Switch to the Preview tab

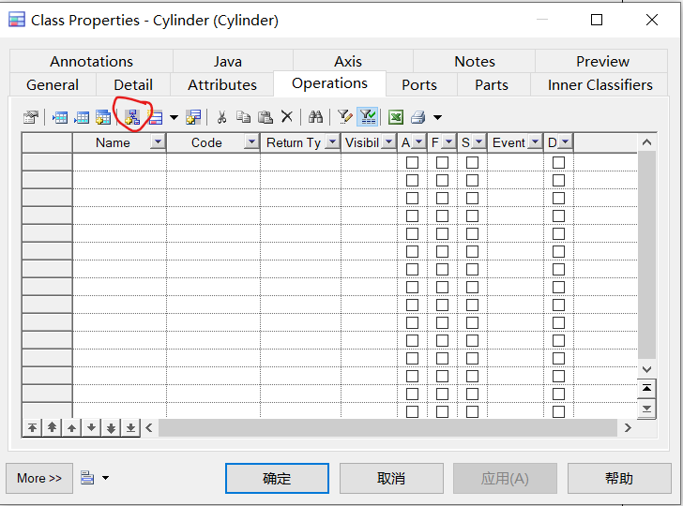[x=602, y=61]
